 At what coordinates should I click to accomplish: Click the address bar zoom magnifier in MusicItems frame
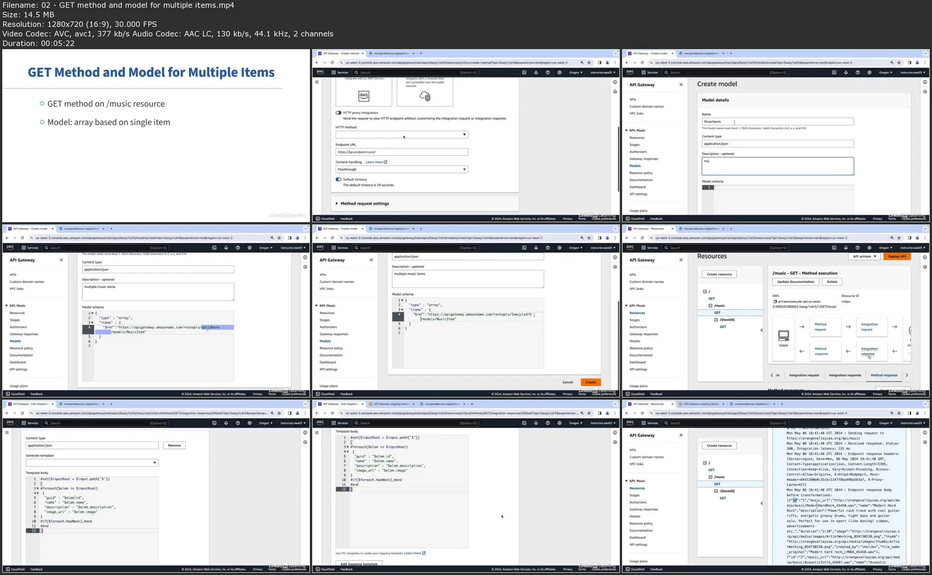[891, 63]
